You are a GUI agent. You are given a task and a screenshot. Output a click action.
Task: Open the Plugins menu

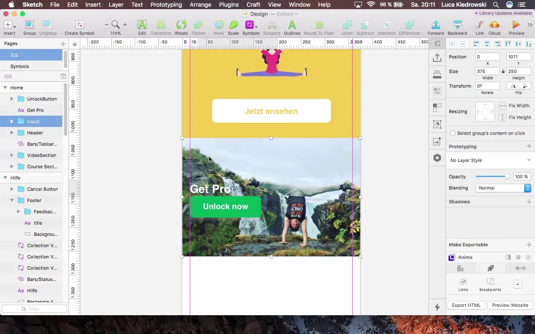(x=229, y=5)
